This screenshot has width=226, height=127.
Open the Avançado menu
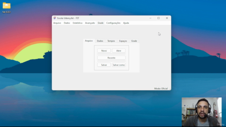pos(90,23)
